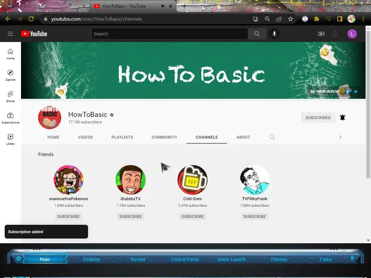
Task: Close the HowToBasic YouTube tab
Action: (171, 6)
